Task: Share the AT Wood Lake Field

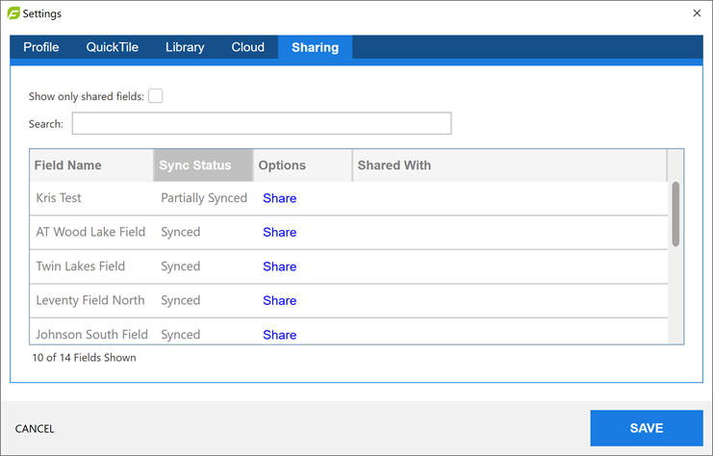Action: coord(279,232)
